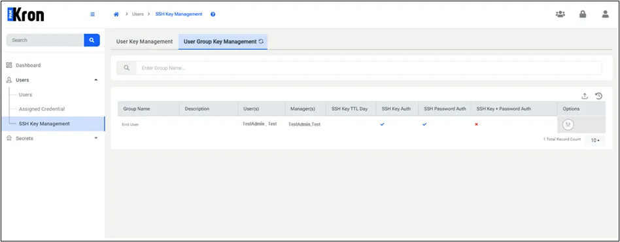Click the Dashboard grid icon

click(x=9, y=65)
